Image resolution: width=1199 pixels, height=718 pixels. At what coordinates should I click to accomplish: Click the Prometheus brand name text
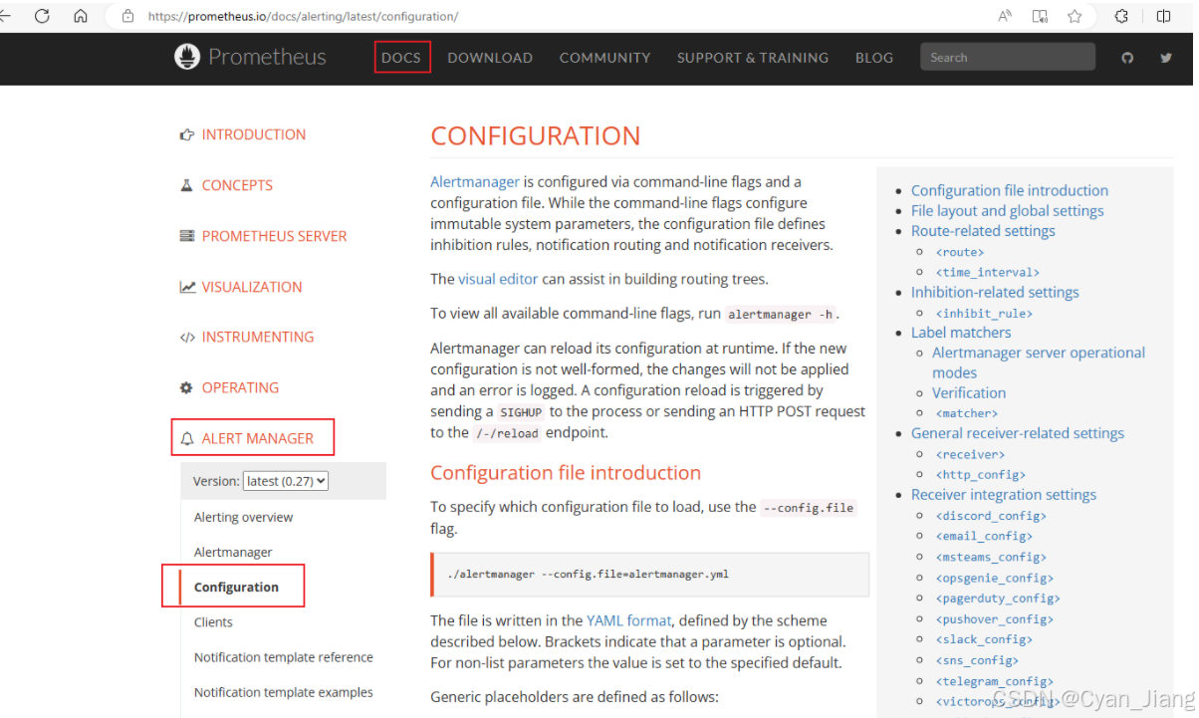[267, 57]
